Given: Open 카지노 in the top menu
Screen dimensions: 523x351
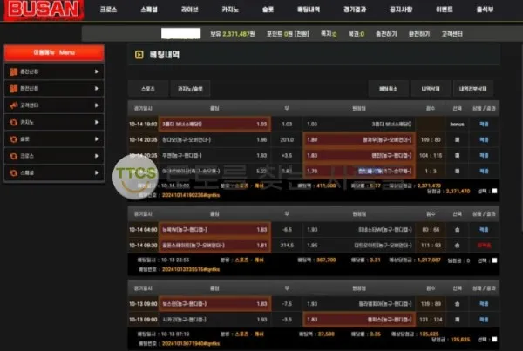Looking at the screenshot, I should pyautogui.click(x=230, y=10).
